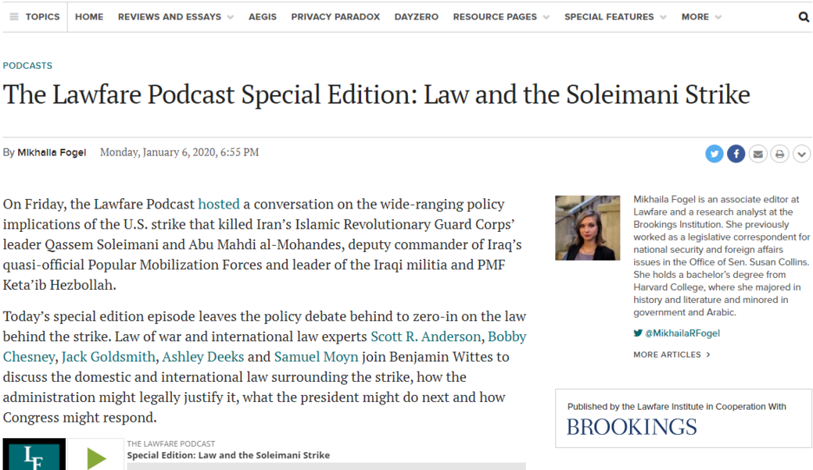Click the search magnifier icon
This screenshot has height=470, width=813.
point(804,16)
